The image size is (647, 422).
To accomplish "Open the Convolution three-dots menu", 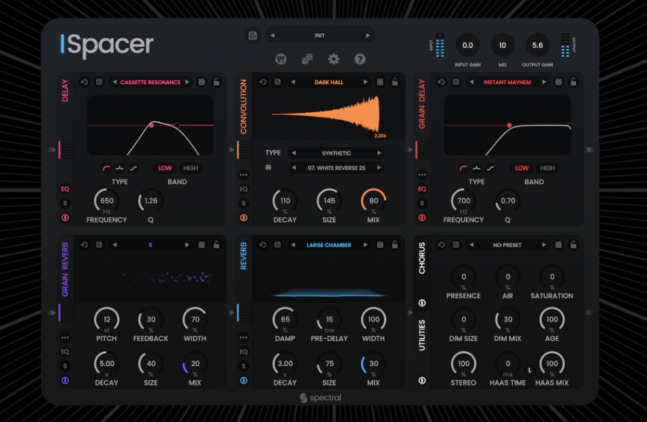I will [x=243, y=174].
